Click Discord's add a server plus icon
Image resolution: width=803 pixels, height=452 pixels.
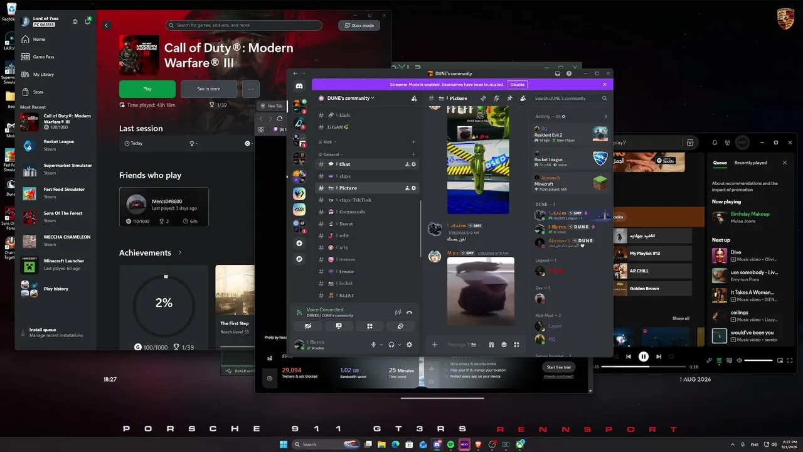[299, 243]
